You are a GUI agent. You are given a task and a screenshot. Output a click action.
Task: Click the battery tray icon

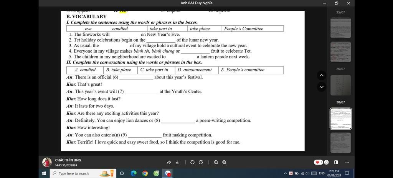tap(297, 173)
